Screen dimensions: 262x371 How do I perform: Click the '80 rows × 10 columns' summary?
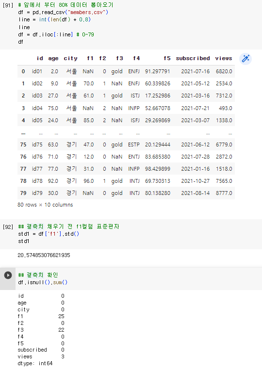45,205
